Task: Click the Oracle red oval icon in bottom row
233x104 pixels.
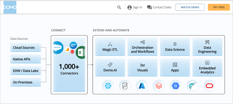Action: tap(209, 86)
